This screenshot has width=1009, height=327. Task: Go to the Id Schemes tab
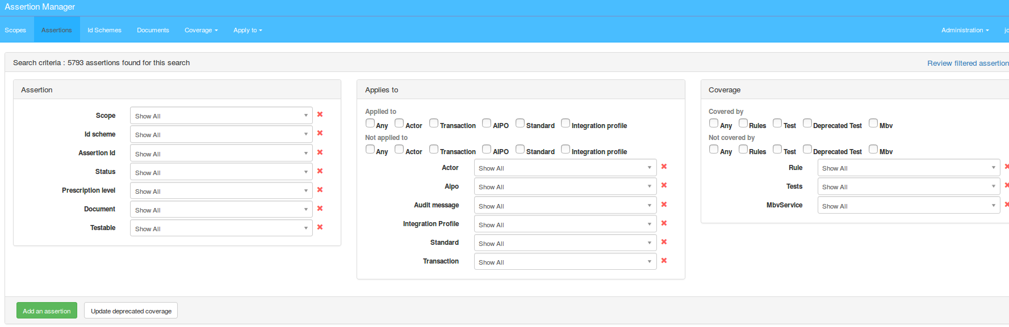(104, 30)
